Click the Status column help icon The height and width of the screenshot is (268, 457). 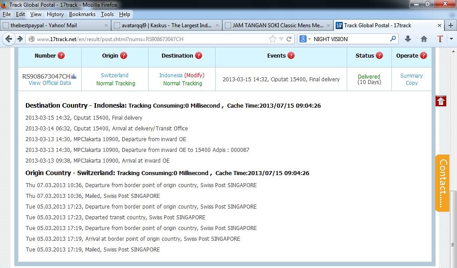point(379,55)
